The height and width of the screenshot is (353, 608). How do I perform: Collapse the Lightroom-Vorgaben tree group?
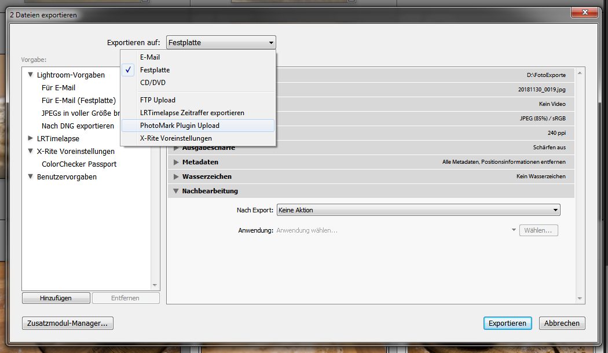tap(31, 75)
